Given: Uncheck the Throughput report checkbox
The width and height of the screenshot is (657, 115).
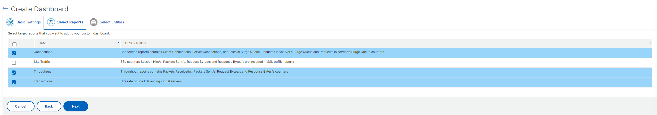Looking at the screenshot, I should [x=14, y=73].
